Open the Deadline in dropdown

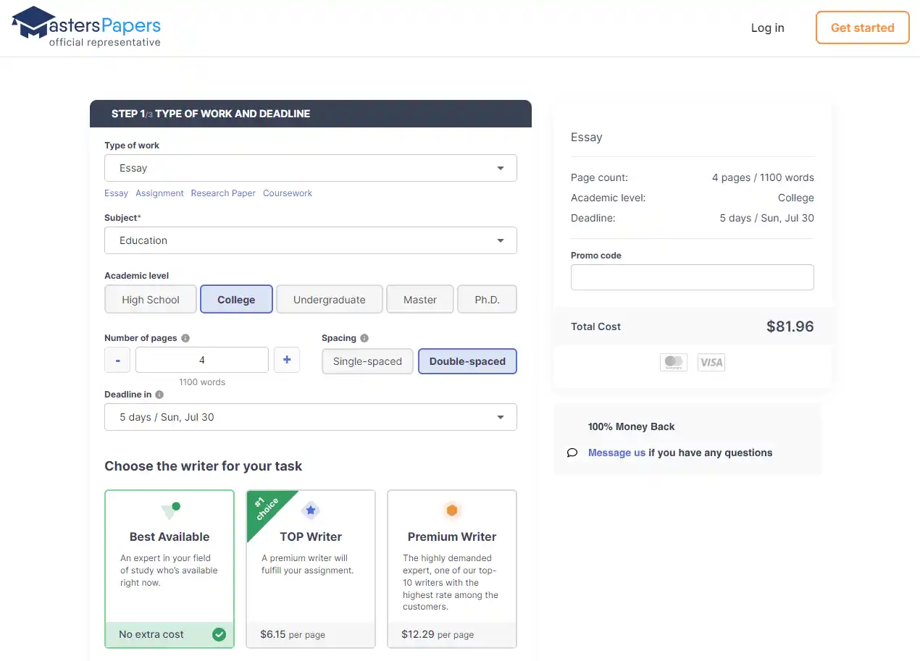[310, 417]
